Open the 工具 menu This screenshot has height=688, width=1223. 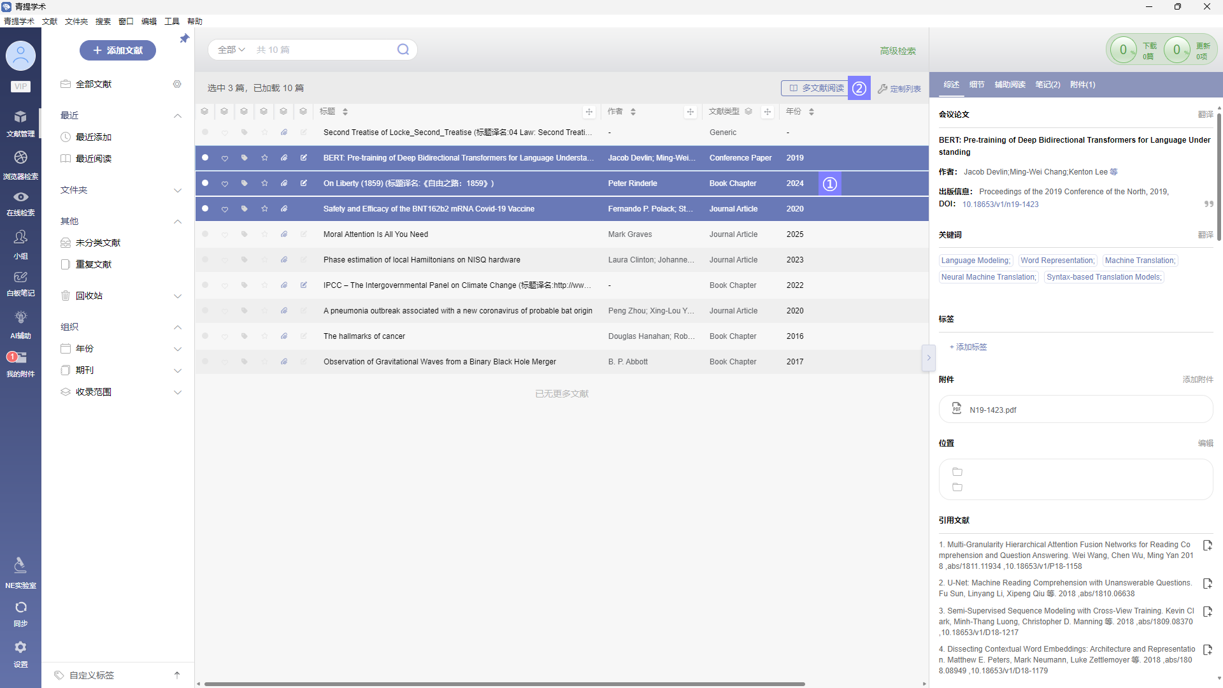tap(172, 22)
